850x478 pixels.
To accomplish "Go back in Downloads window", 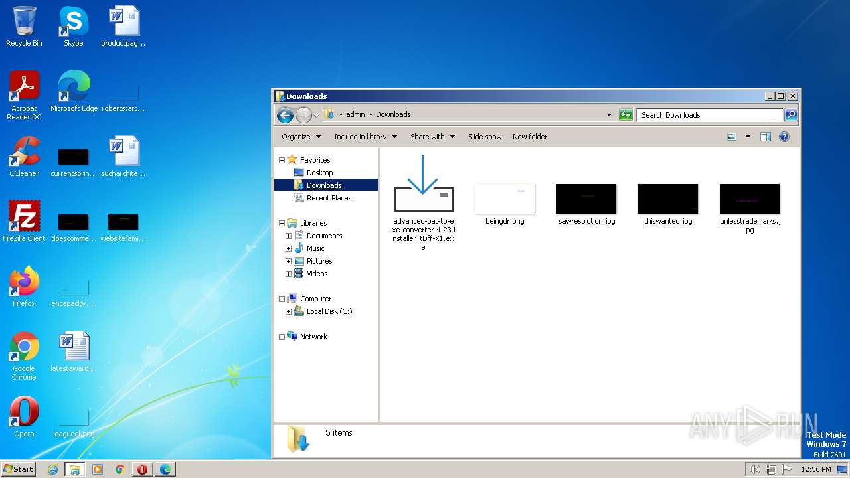I will click(x=285, y=115).
